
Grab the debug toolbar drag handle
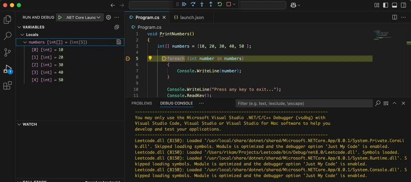[177, 4]
